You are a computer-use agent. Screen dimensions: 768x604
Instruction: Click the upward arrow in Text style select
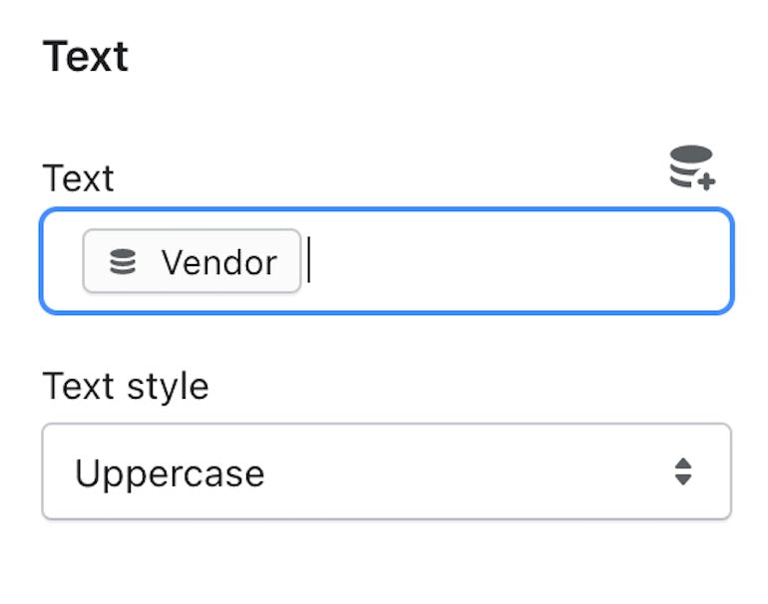[683, 463]
